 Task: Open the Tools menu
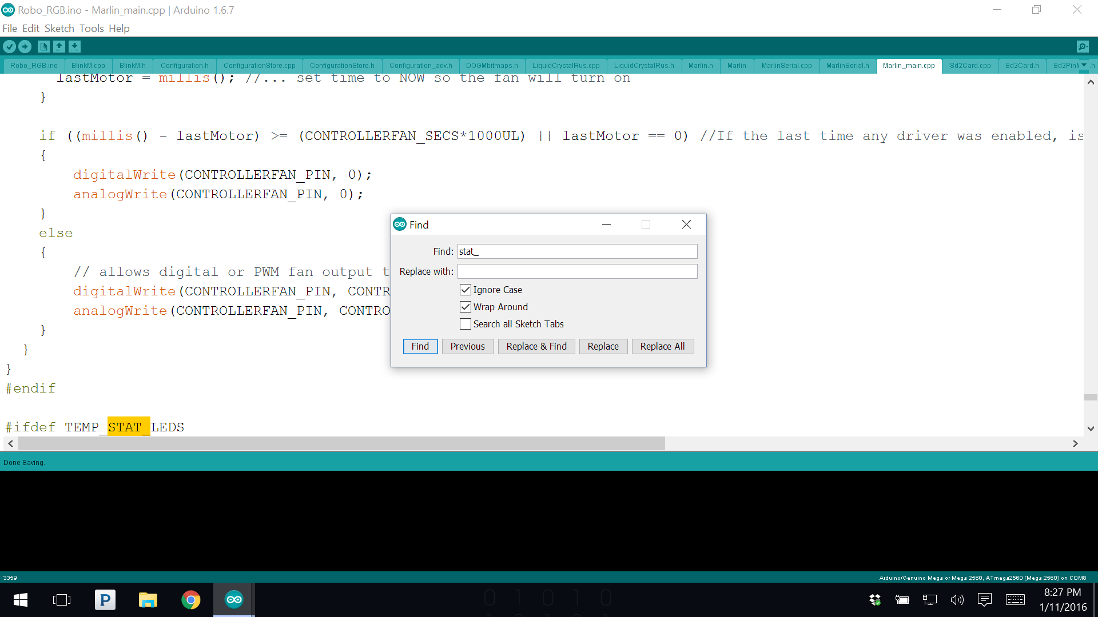[91, 29]
